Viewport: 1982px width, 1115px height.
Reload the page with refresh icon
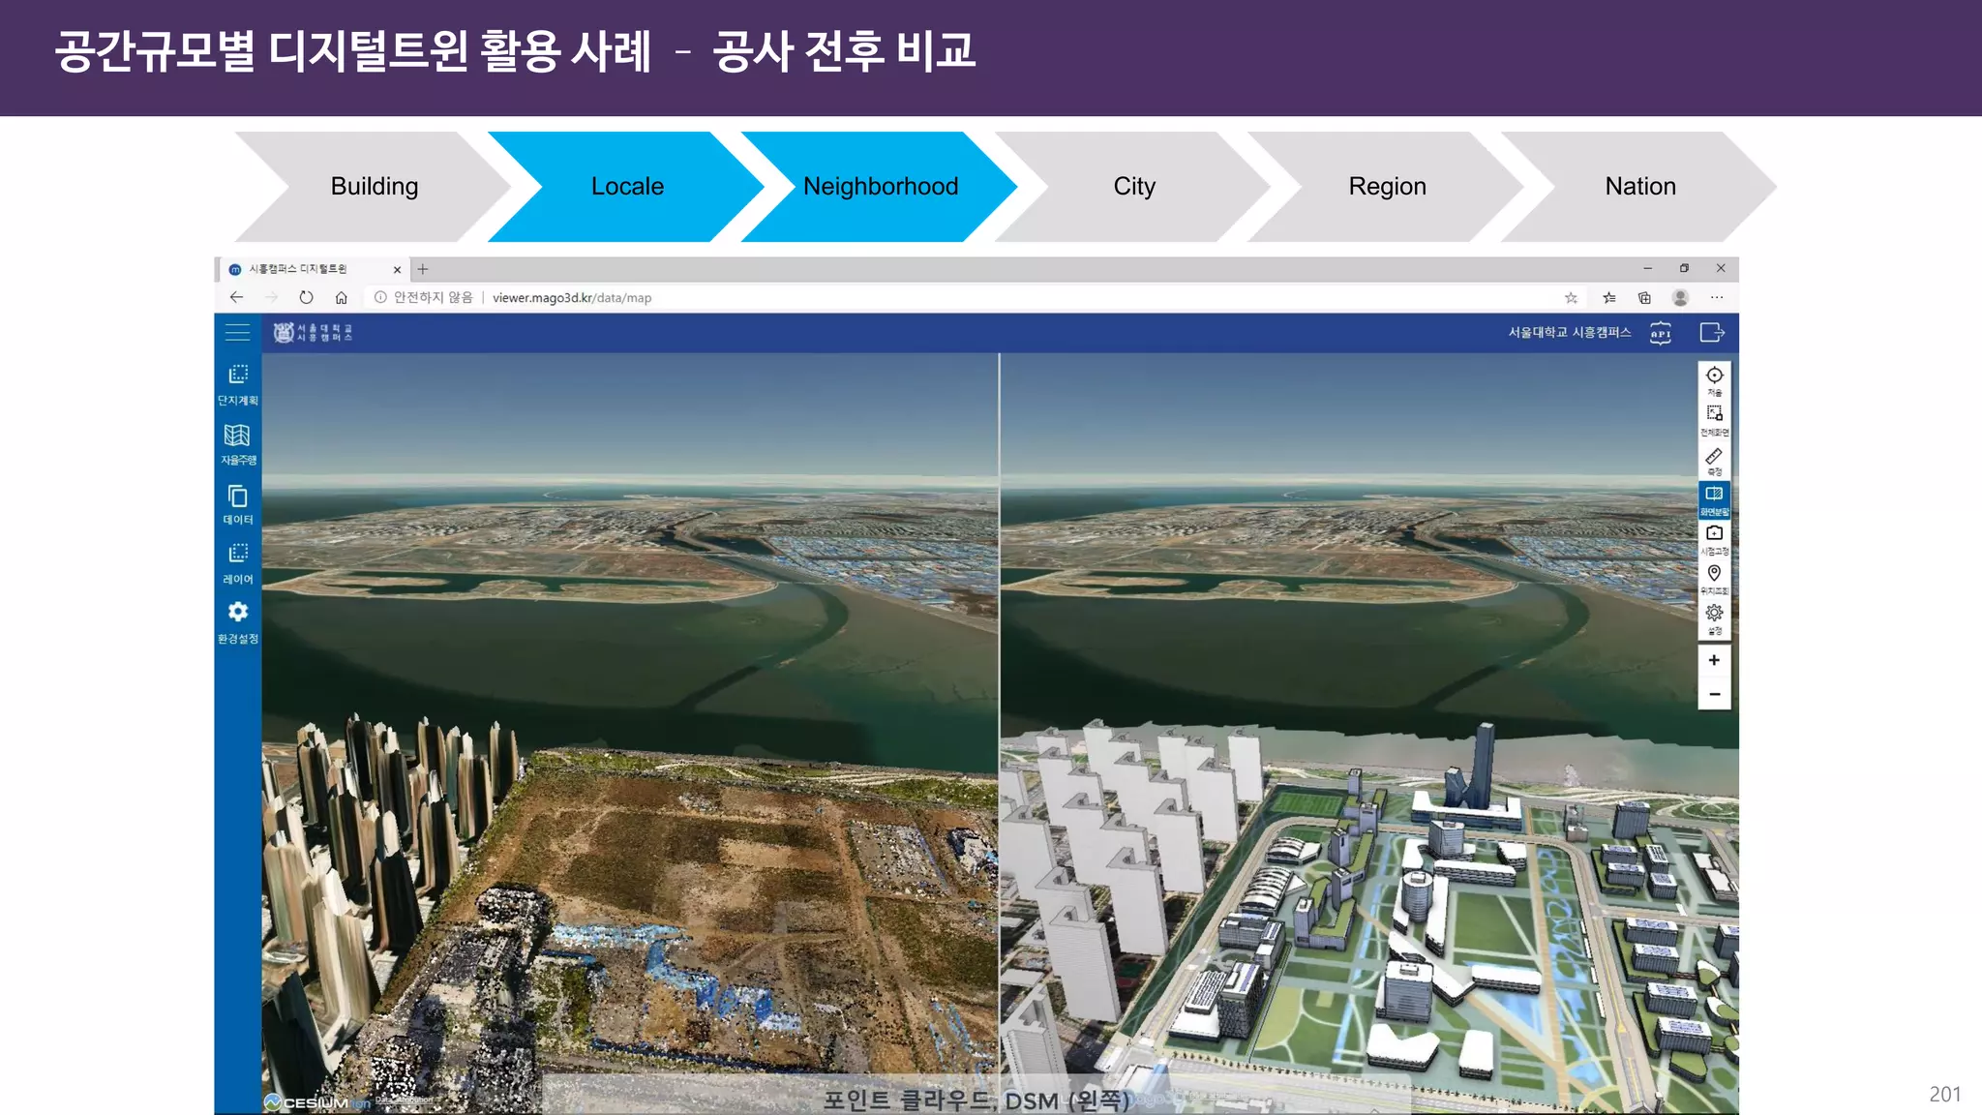point(306,297)
